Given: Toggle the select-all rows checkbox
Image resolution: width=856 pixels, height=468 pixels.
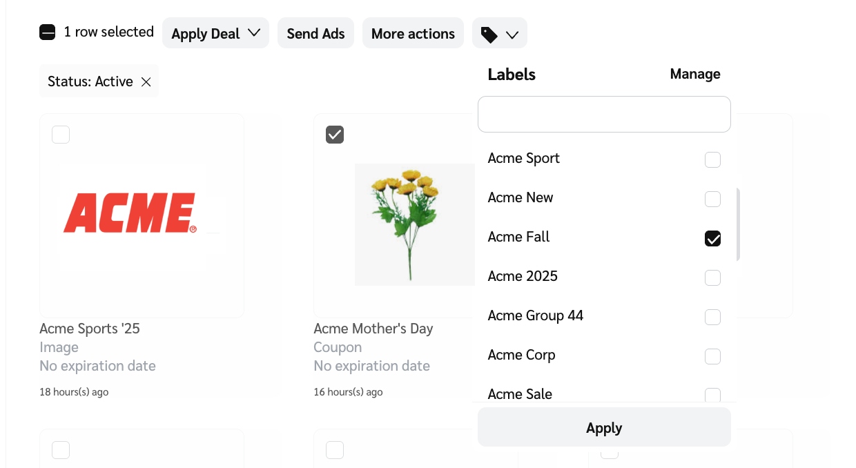Looking at the screenshot, I should [x=48, y=32].
